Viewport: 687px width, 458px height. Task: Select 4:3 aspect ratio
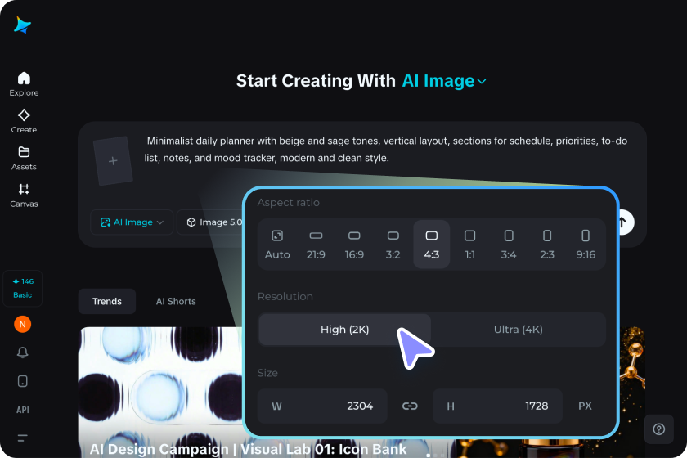click(432, 245)
